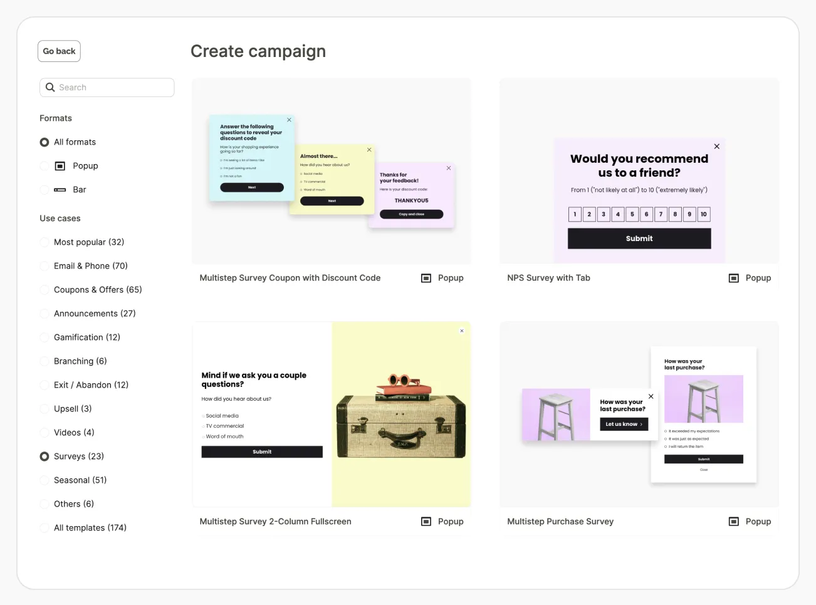Image resolution: width=816 pixels, height=605 pixels.
Task: Select Most popular (32) use case
Action: point(44,242)
